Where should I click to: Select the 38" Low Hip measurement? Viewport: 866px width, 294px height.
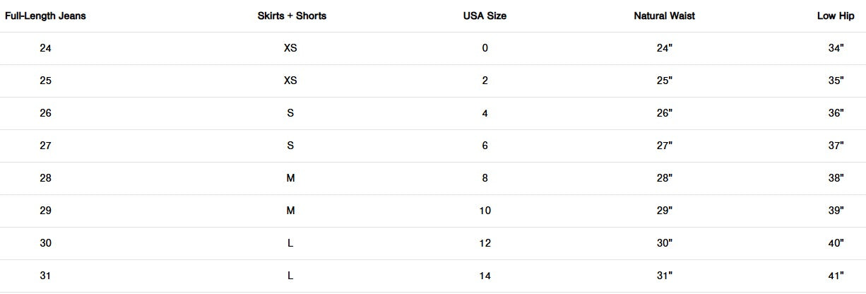[837, 178]
